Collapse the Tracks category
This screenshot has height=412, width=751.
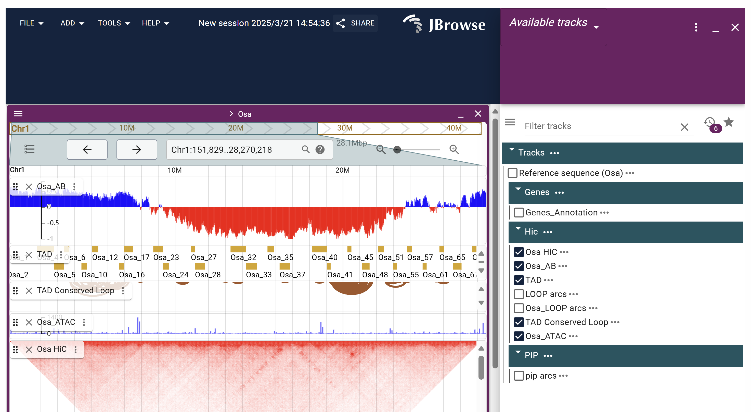[x=512, y=149]
